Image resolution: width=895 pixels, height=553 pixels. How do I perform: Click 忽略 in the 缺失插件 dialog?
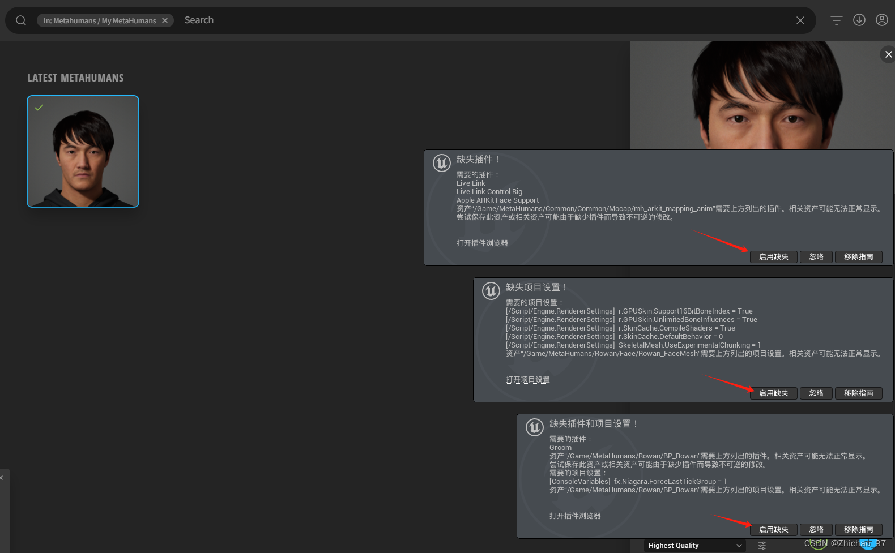(816, 257)
